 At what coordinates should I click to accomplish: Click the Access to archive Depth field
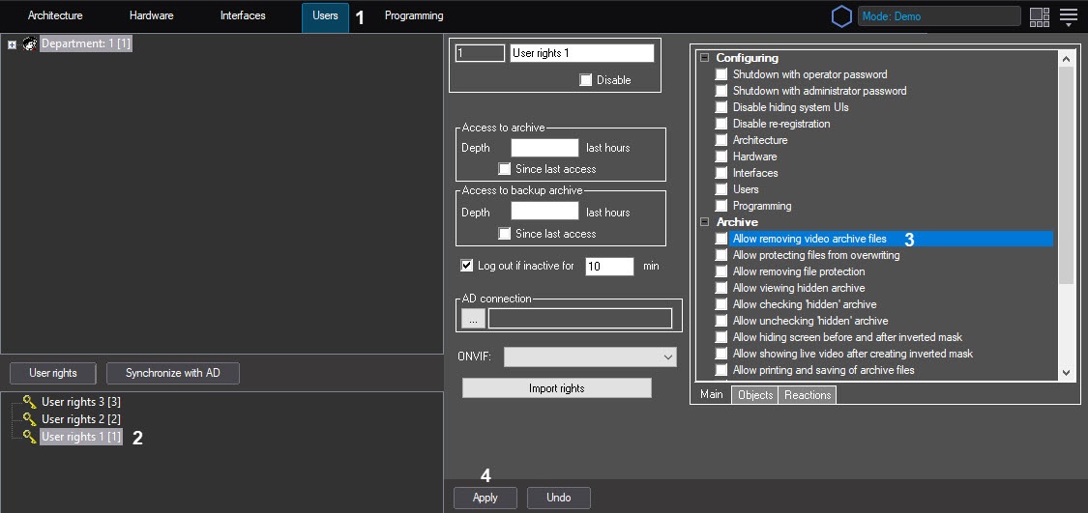tap(544, 148)
